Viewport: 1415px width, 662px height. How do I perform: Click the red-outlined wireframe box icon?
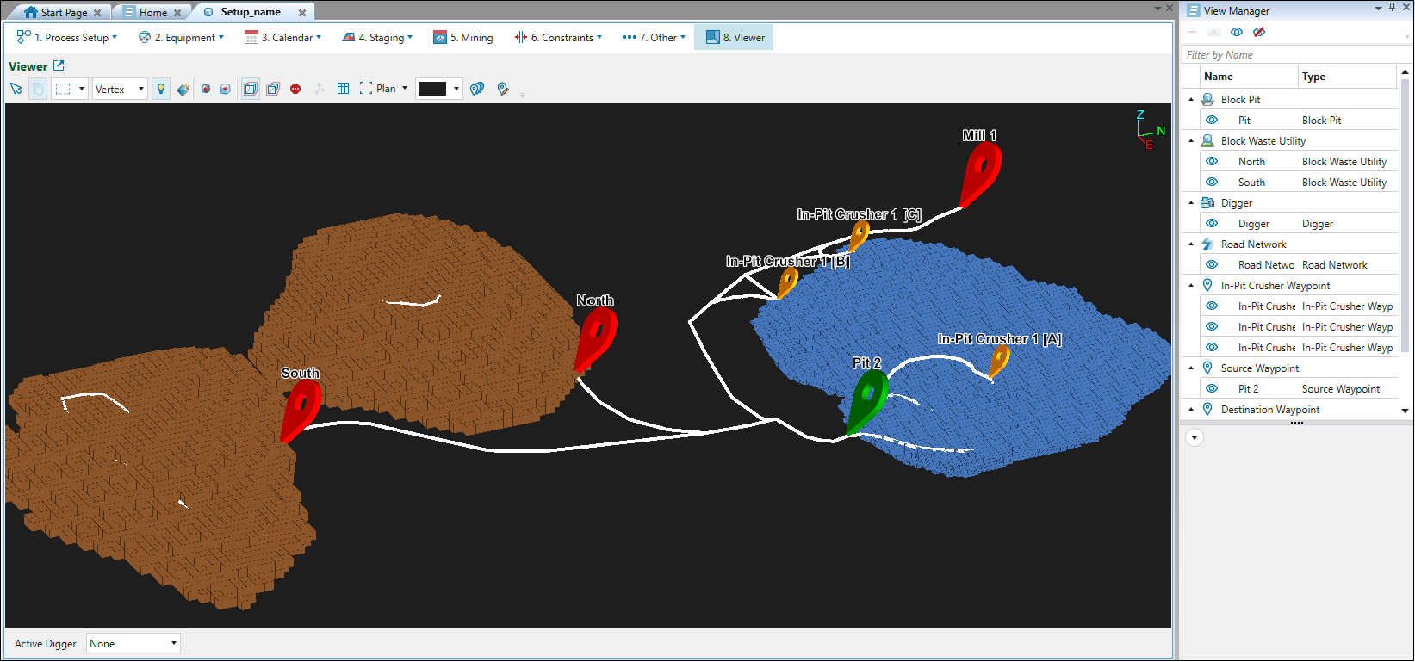click(x=273, y=89)
